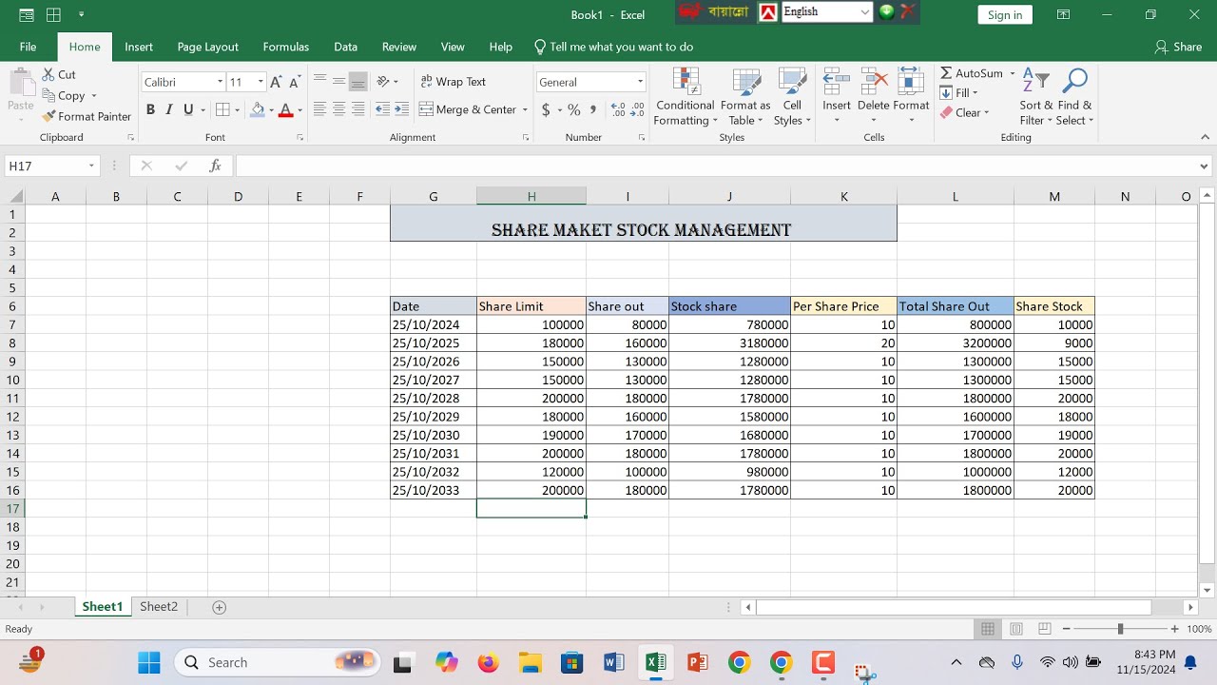This screenshot has height=685, width=1217.
Task: Open the Font name dropdown
Action: 220,82
